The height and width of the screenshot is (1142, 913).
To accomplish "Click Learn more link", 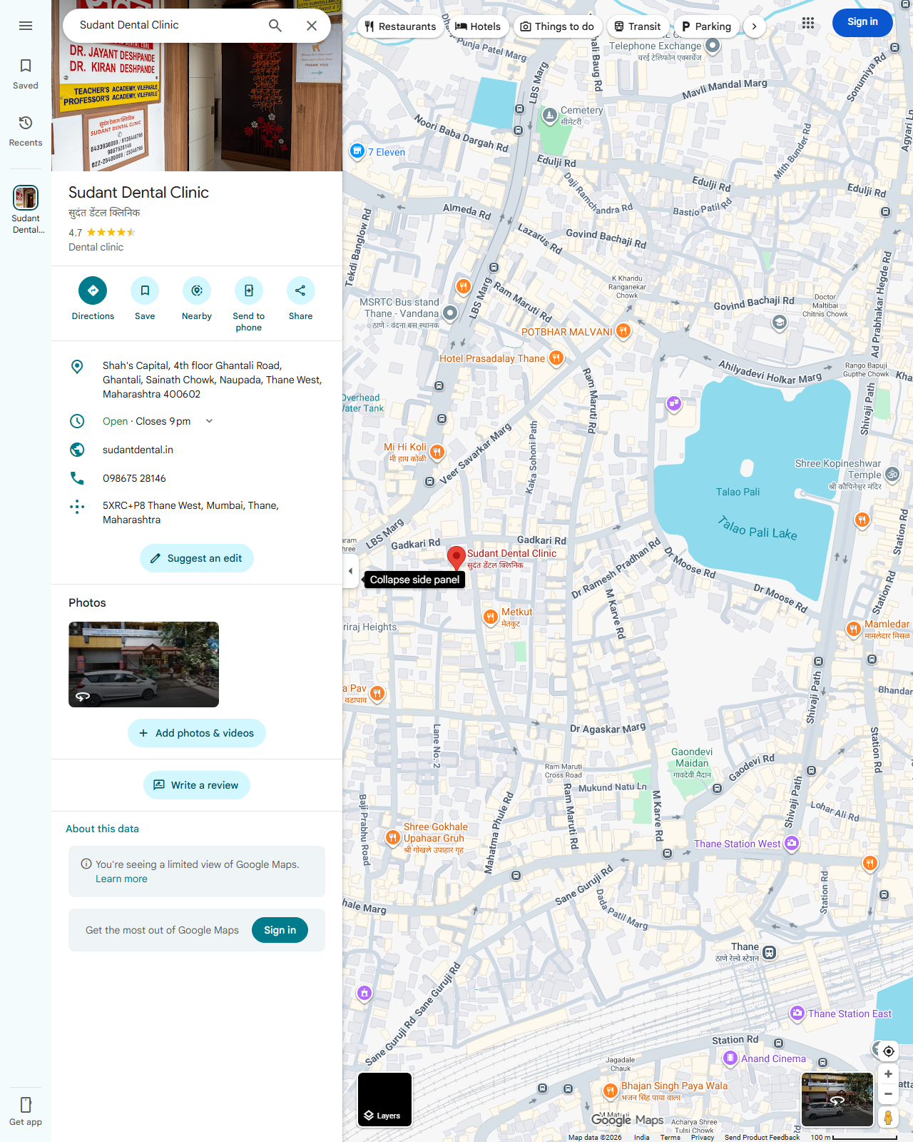I will point(121,879).
